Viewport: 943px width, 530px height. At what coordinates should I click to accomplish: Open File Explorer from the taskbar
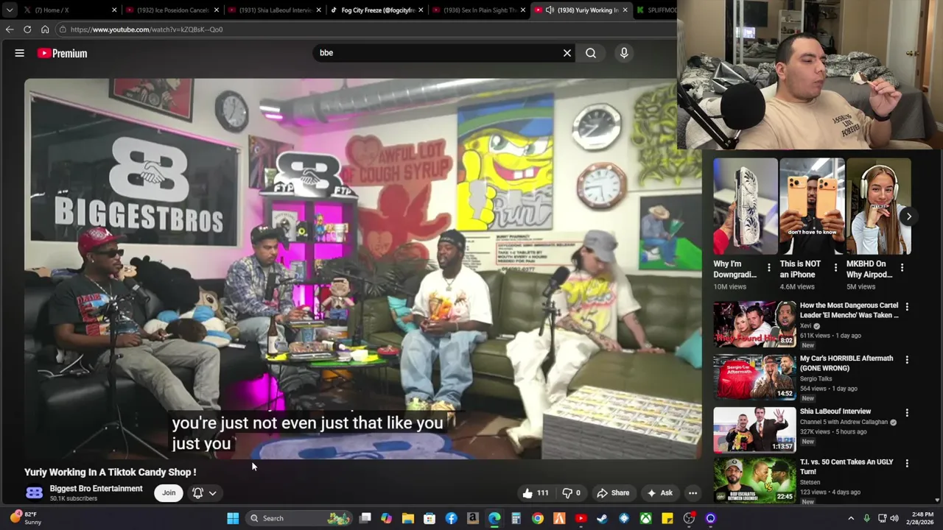pos(408,518)
